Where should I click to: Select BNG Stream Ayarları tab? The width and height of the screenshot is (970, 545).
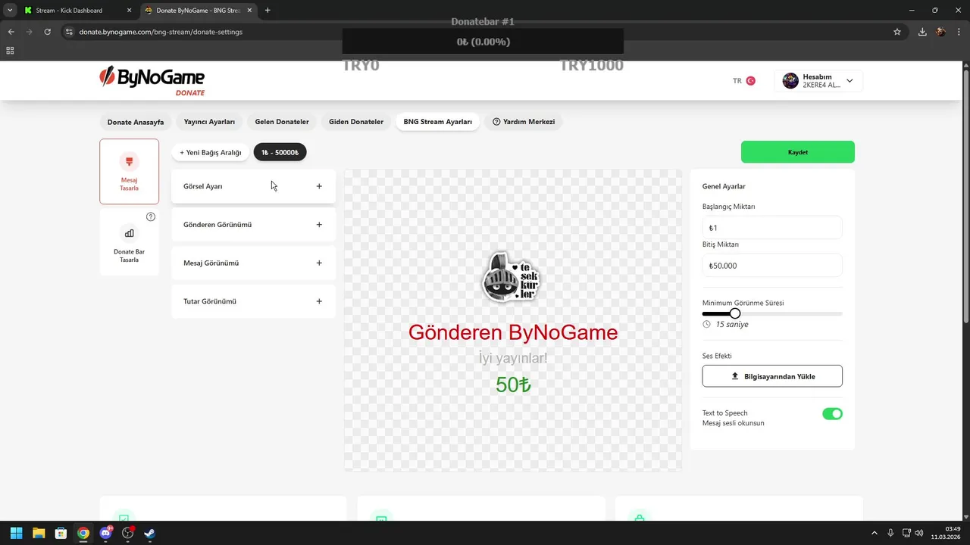pos(437,122)
